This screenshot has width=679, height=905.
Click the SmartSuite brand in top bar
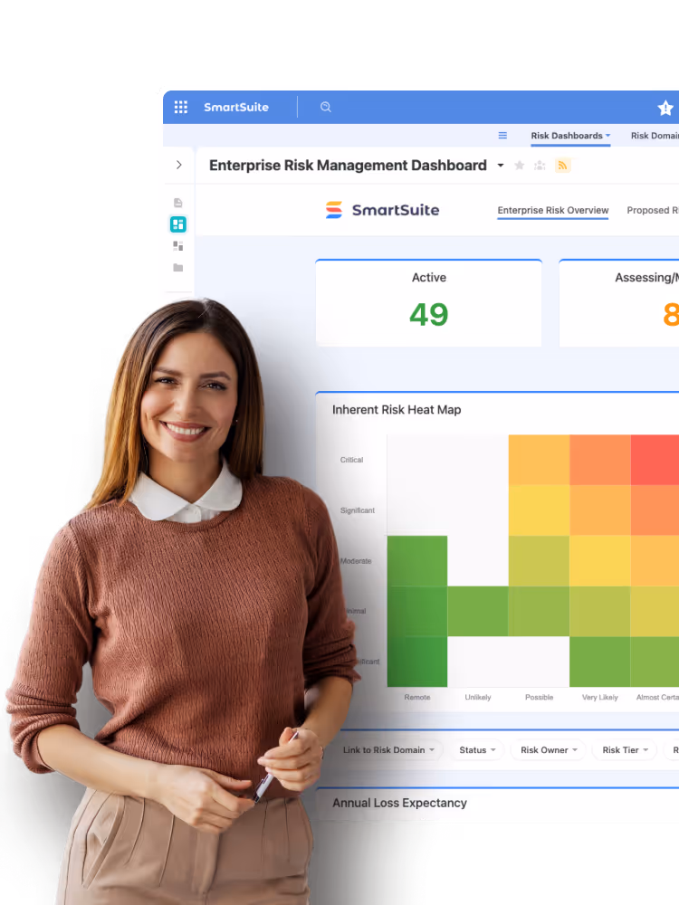coord(236,107)
